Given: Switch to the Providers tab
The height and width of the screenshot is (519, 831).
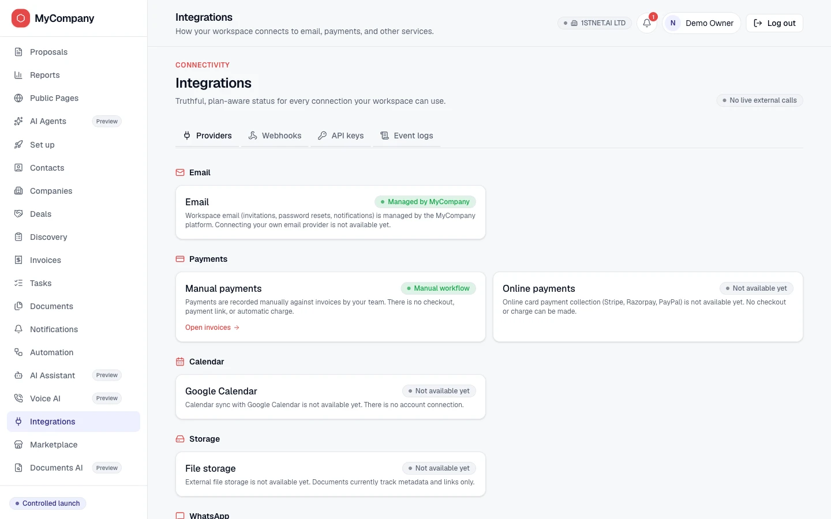Looking at the screenshot, I should coord(207,136).
